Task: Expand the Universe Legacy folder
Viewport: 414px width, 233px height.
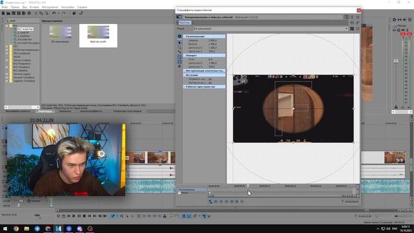Action: click(7, 74)
